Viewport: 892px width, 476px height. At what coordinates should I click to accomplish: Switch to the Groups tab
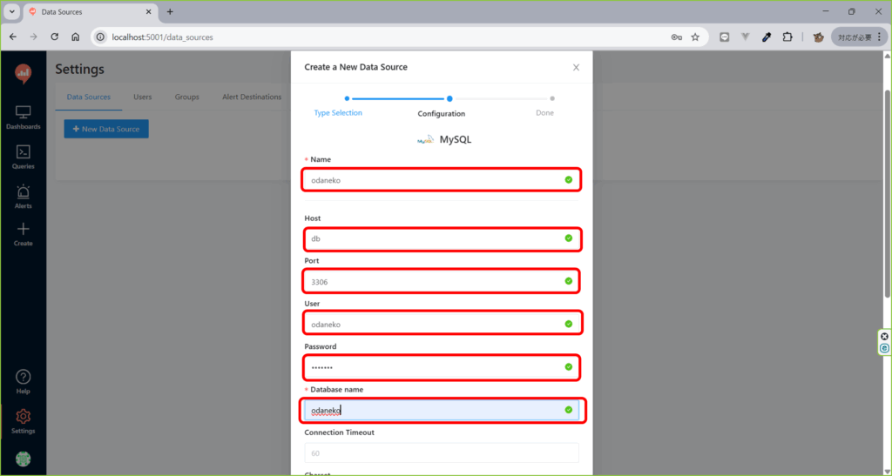pyautogui.click(x=186, y=97)
